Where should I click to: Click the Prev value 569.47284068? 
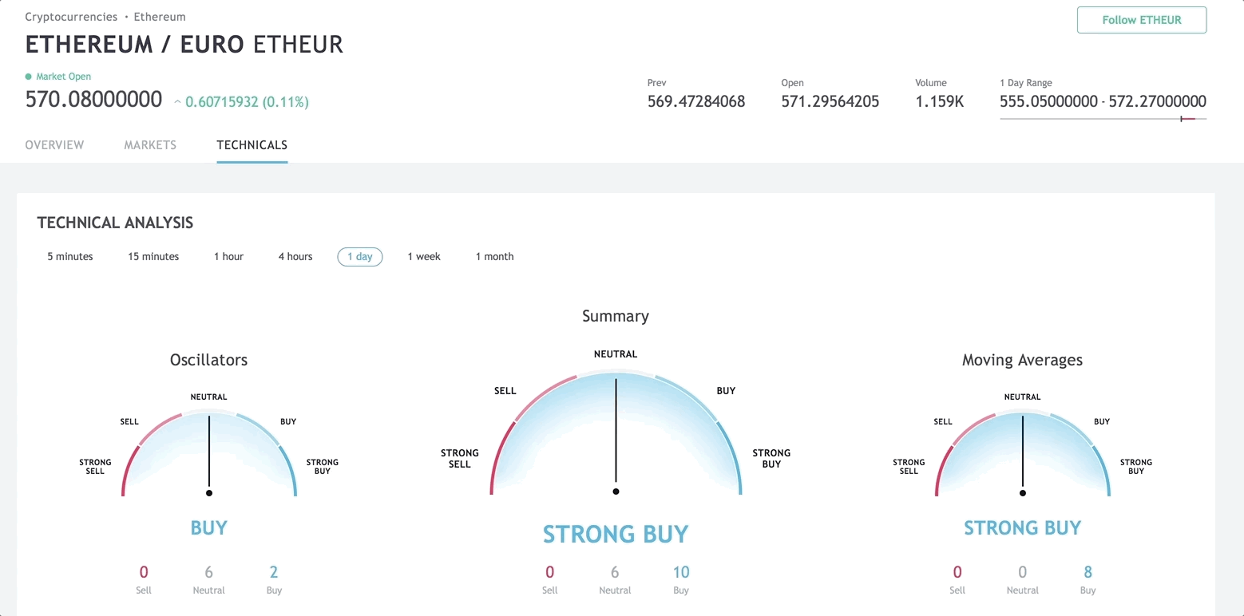click(696, 101)
